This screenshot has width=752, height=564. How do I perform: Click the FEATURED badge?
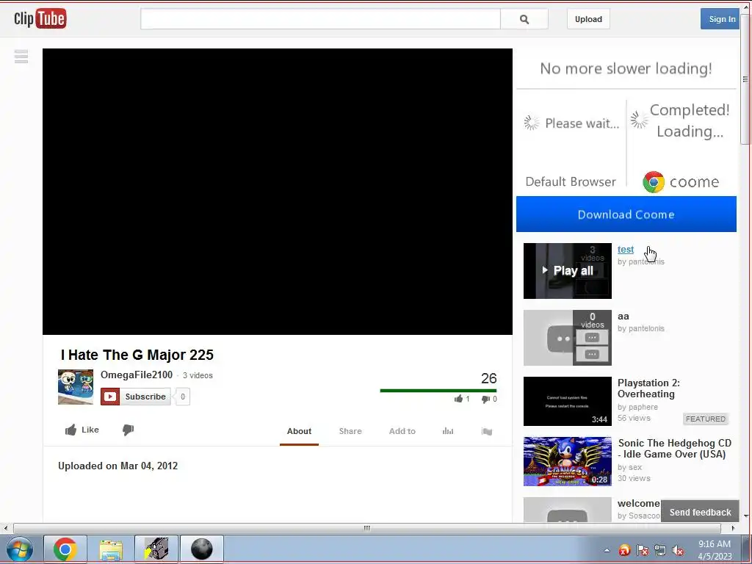706,419
